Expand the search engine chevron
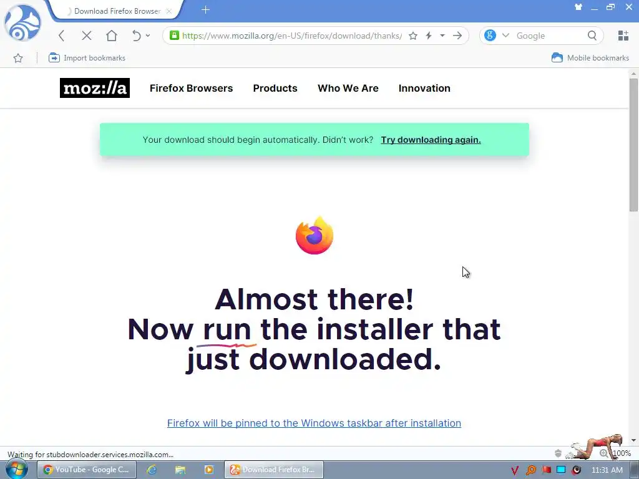 tap(505, 36)
